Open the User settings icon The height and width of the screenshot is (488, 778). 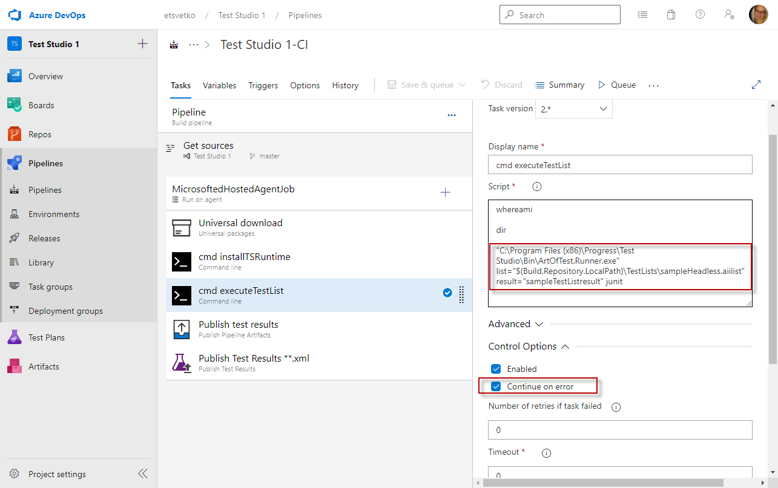[730, 15]
